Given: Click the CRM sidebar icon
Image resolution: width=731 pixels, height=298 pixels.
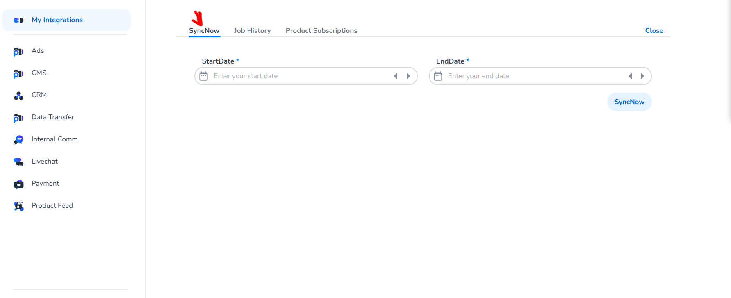Looking at the screenshot, I should (x=18, y=96).
